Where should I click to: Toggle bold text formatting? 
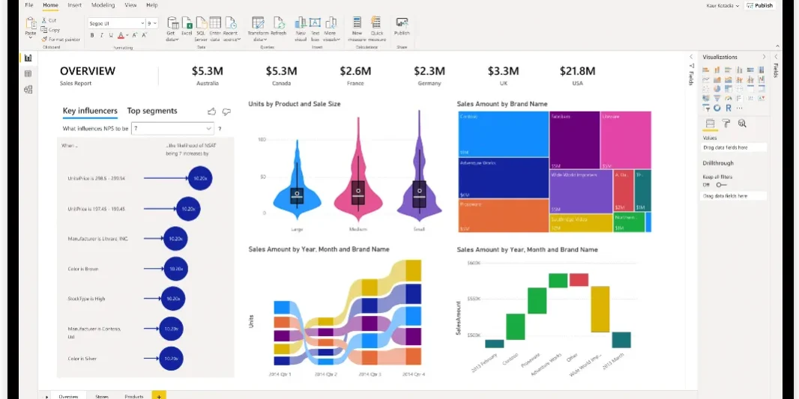pos(93,35)
